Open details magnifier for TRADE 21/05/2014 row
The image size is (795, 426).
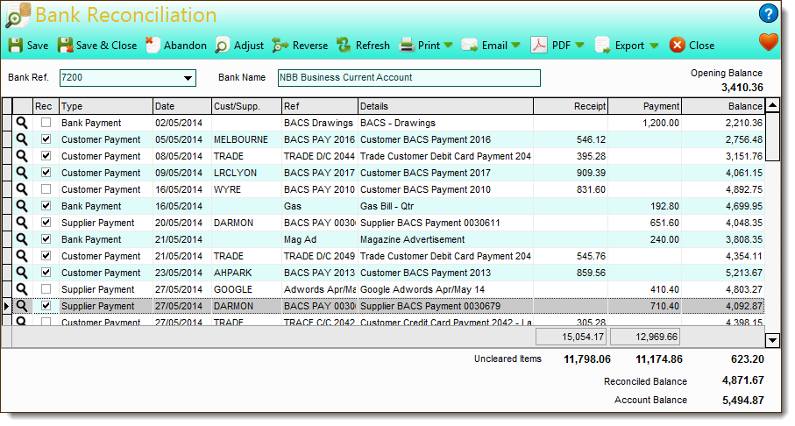pos(22,256)
